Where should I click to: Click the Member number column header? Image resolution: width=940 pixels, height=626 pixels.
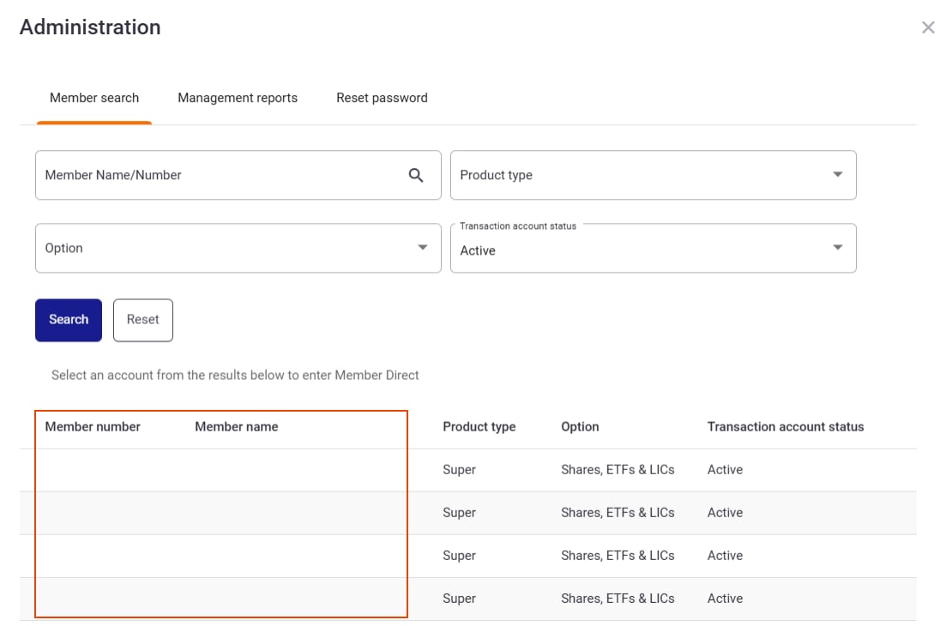click(93, 426)
